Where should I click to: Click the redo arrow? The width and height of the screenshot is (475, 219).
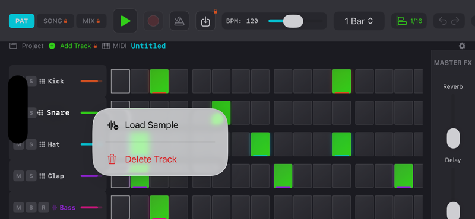(x=455, y=21)
